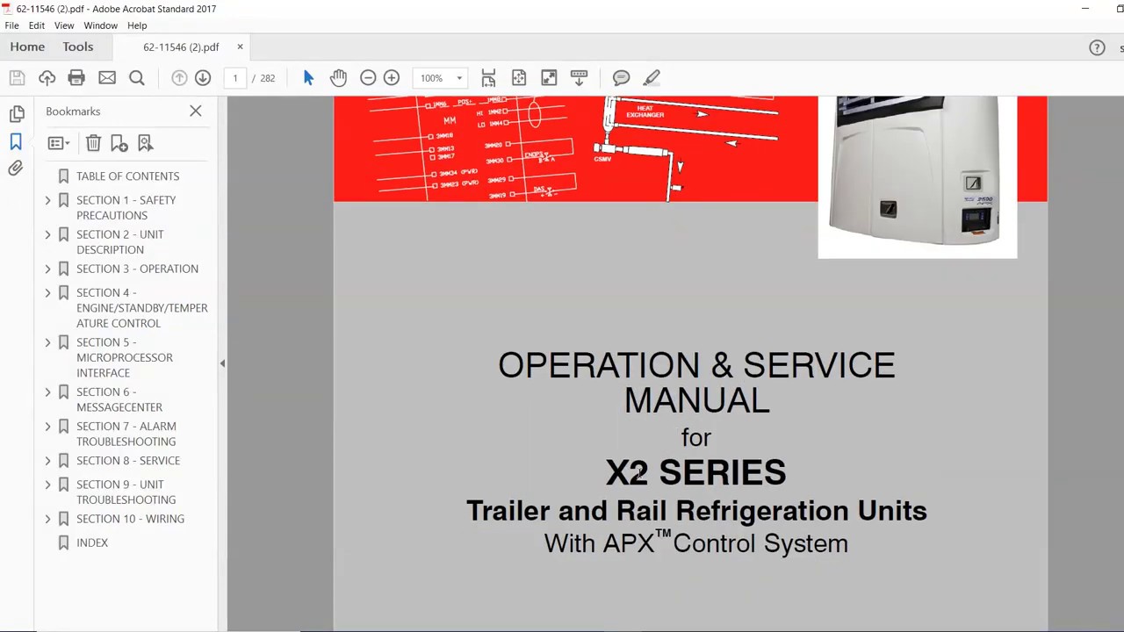Click the cloud upload icon
Screen dimensions: 1124x632
[x=47, y=78]
